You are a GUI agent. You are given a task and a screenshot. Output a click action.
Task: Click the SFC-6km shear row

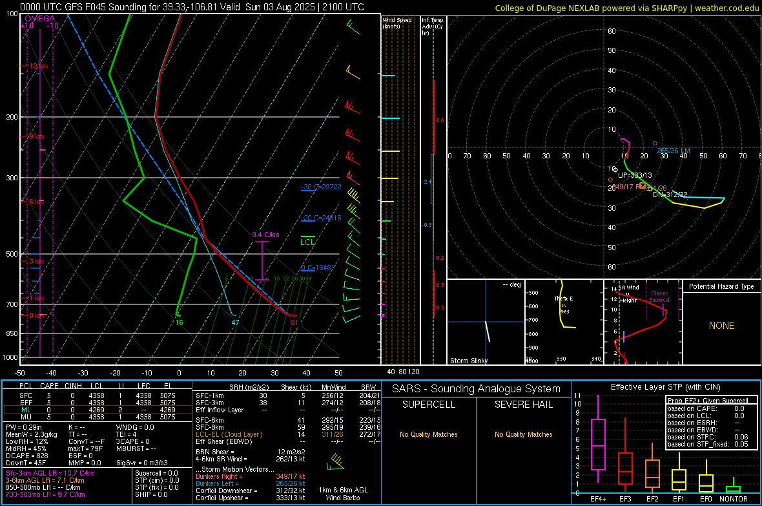(288, 420)
